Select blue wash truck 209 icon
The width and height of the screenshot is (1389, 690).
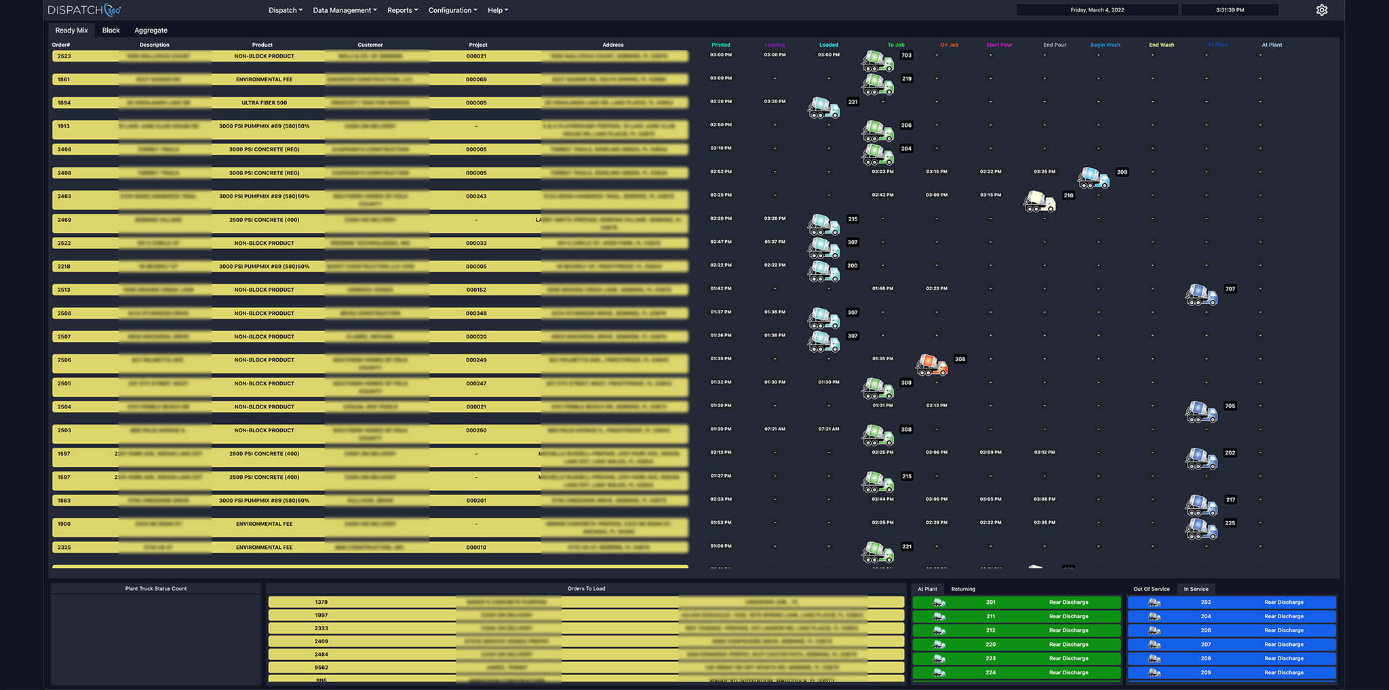(1093, 178)
